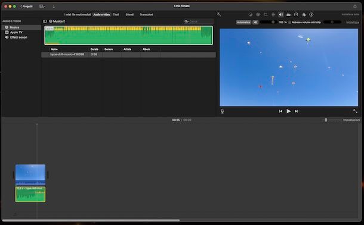The image size is (364, 225).
Task: Enter fullscreen playback with arrows icon
Action: pyautogui.click(x=355, y=111)
